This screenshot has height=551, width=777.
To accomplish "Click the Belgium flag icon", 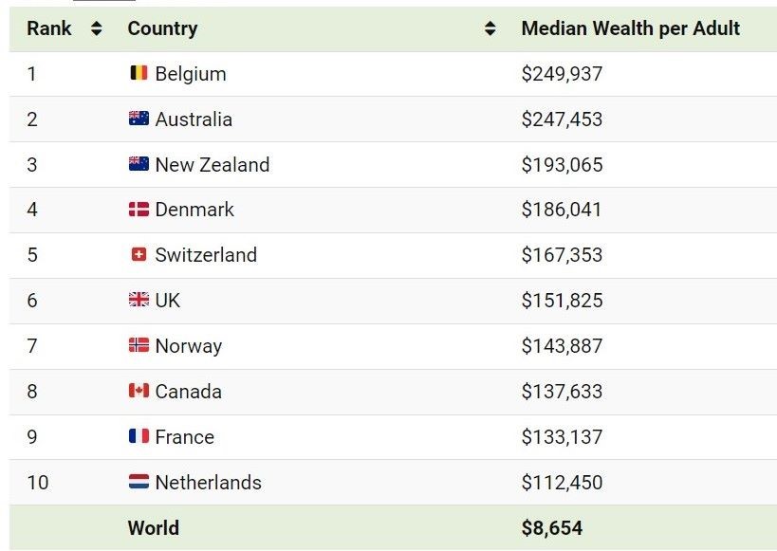I will tap(139, 73).
